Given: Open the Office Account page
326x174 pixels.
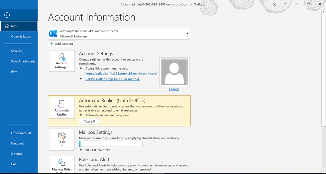Looking at the screenshot, I should (x=19, y=133).
